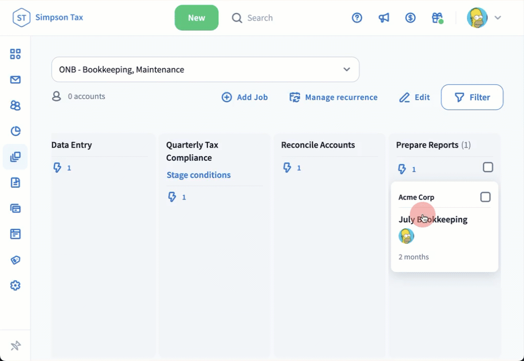Viewport: 524px width, 361px height.
Task: Click the pie chart icon in sidebar
Action: [x=15, y=131]
